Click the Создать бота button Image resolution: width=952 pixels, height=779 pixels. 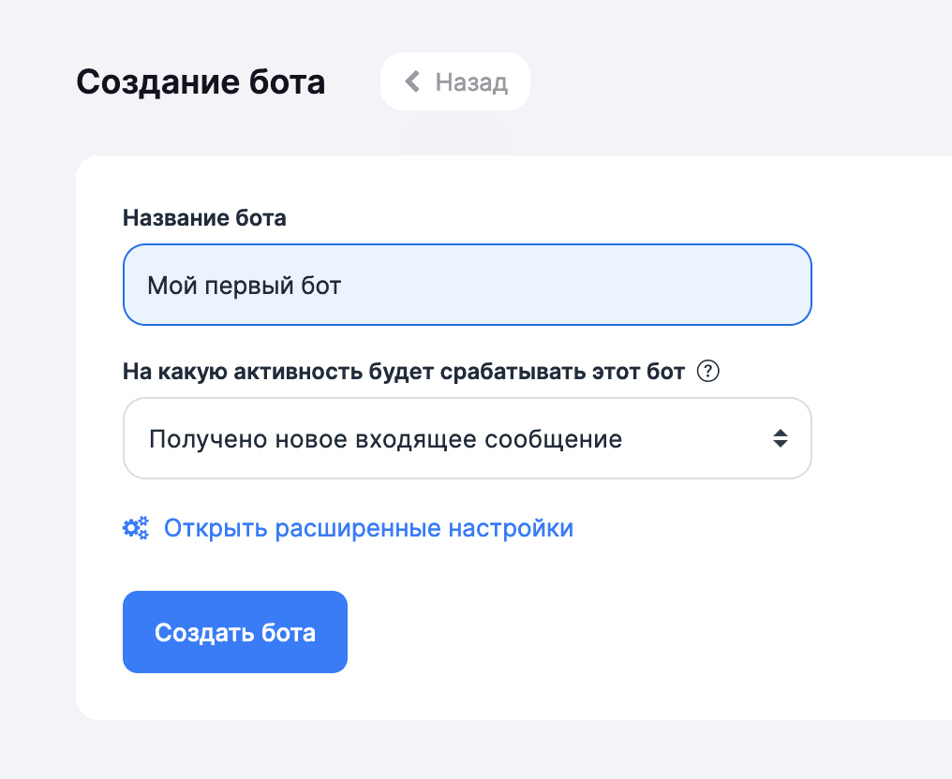pos(234,631)
